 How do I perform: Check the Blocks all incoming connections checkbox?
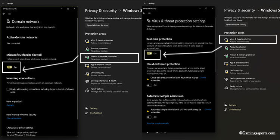[x=8, y=89]
